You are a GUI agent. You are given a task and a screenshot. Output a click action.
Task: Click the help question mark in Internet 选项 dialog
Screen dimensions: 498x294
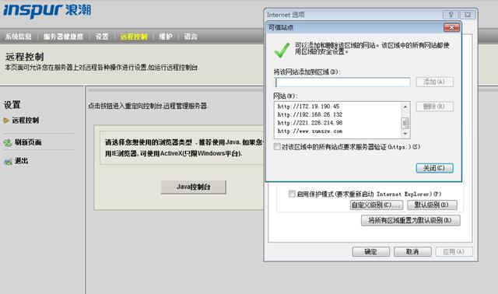pos(451,15)
